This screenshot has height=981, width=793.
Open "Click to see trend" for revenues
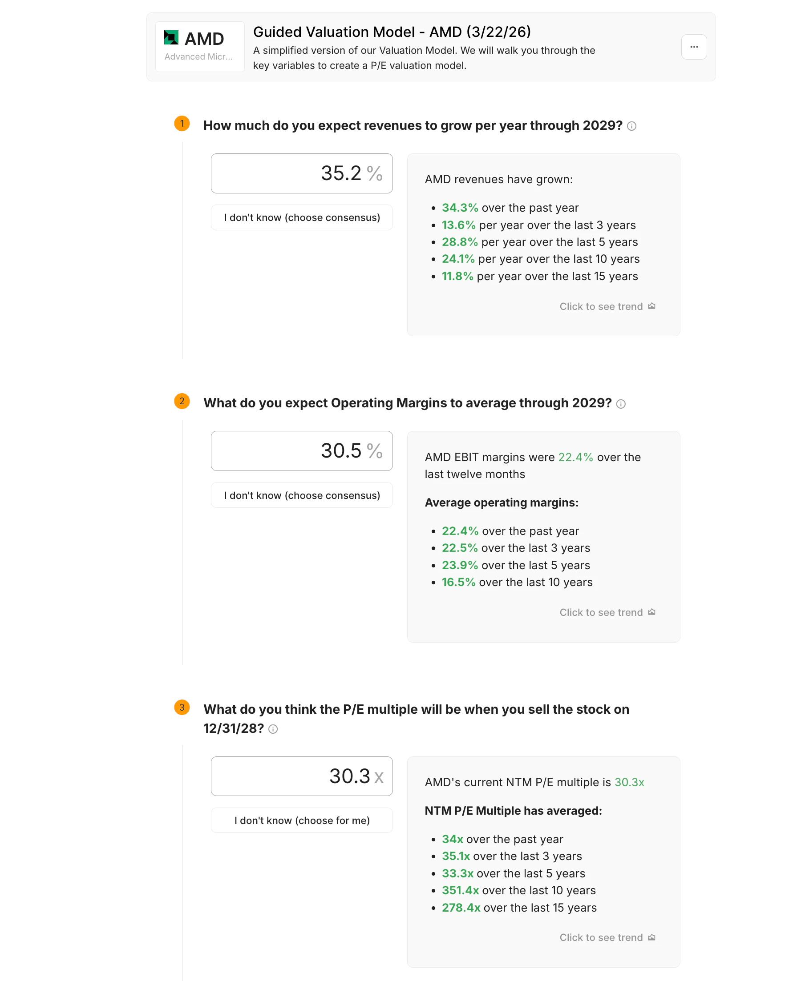(x=601, y=307)
